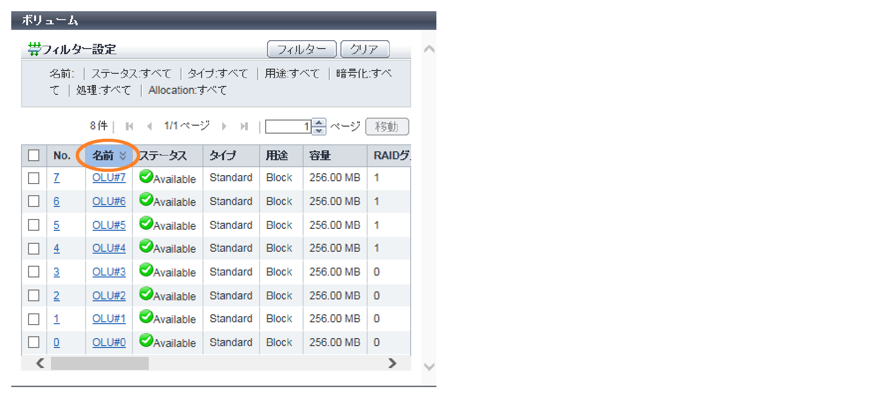
Task: Open the OLU#3 volume link
Action: click(109, 272)
